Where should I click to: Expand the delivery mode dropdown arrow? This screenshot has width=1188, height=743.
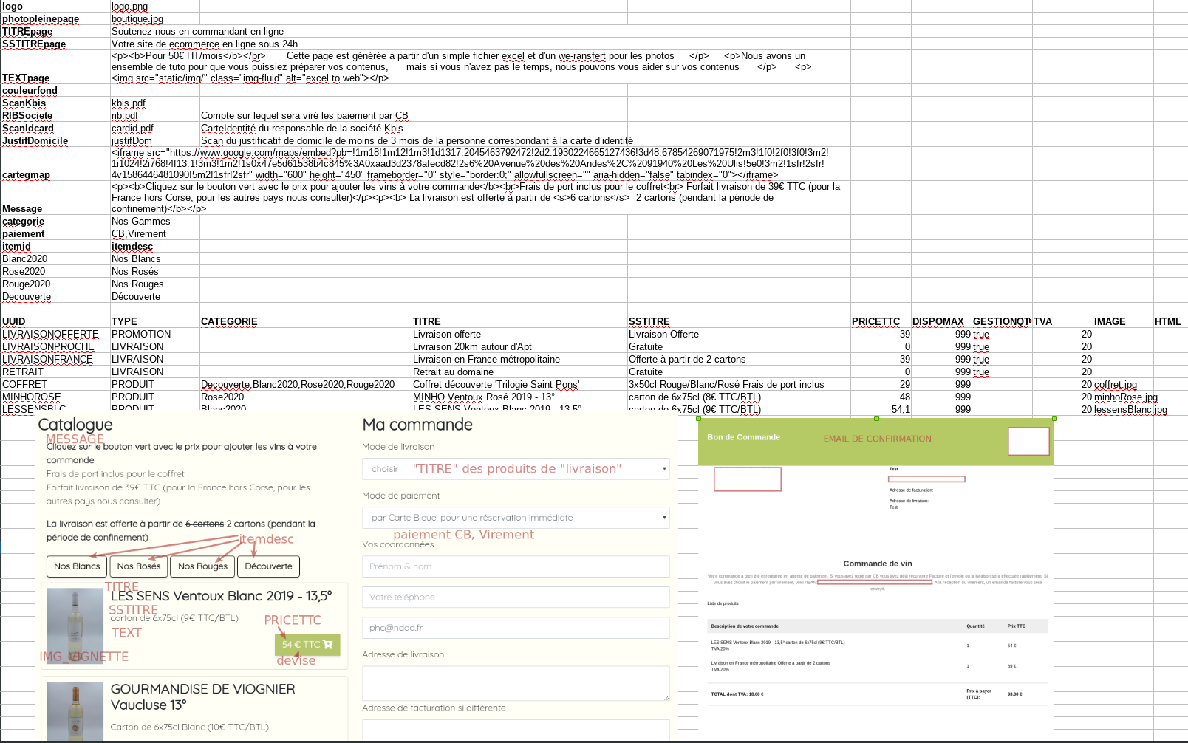662,468
